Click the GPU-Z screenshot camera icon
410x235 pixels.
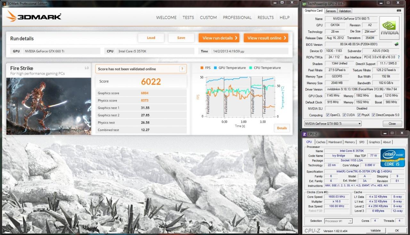(399, 11)
